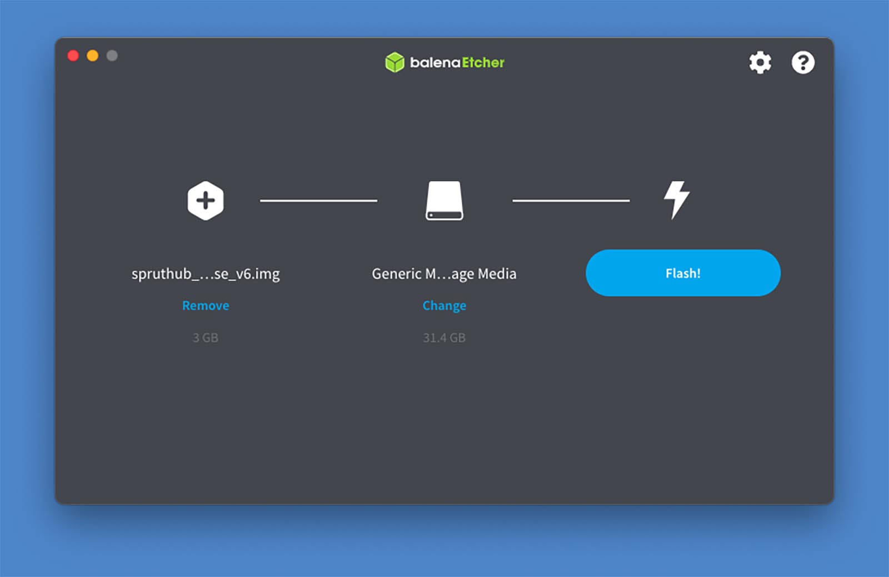Click the Generic M…age Media drive name
Screen dimensions: 889x577
(444, 274)
